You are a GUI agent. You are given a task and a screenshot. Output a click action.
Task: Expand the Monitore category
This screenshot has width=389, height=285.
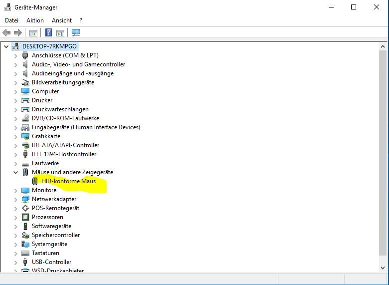pyautogui.click(x=15, y=190)
